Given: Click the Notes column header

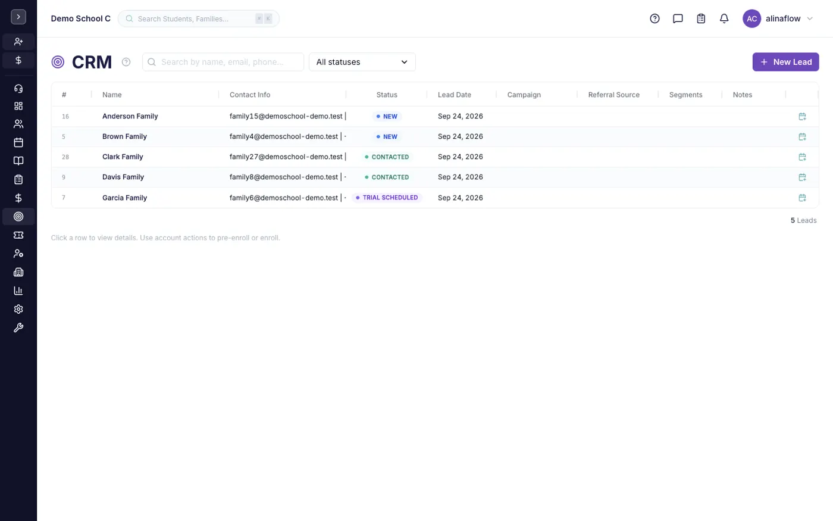Looking at the screenshot, I should pos(743,95).
